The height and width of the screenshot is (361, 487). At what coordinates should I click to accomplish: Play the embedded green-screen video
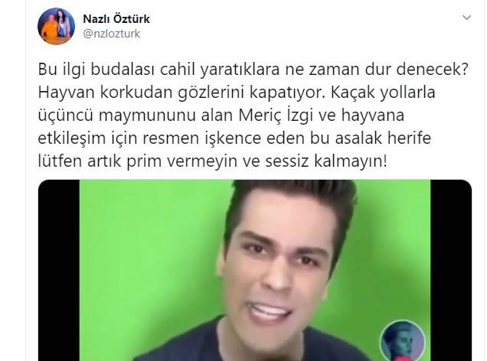pyautogui.click(x=255, y=270)
